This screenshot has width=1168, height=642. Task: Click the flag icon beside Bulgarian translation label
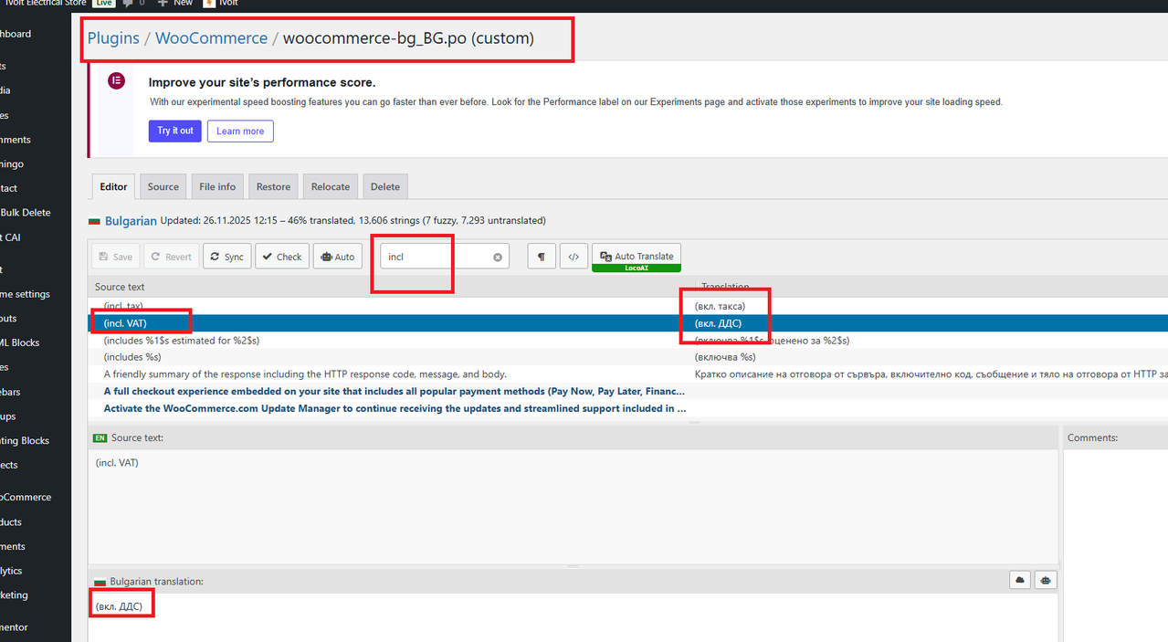click(100, 582)
